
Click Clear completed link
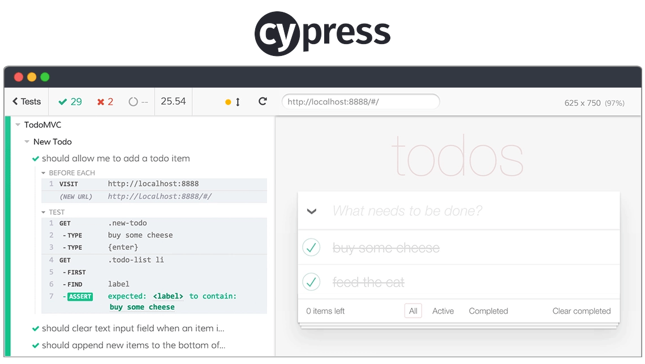581,311
